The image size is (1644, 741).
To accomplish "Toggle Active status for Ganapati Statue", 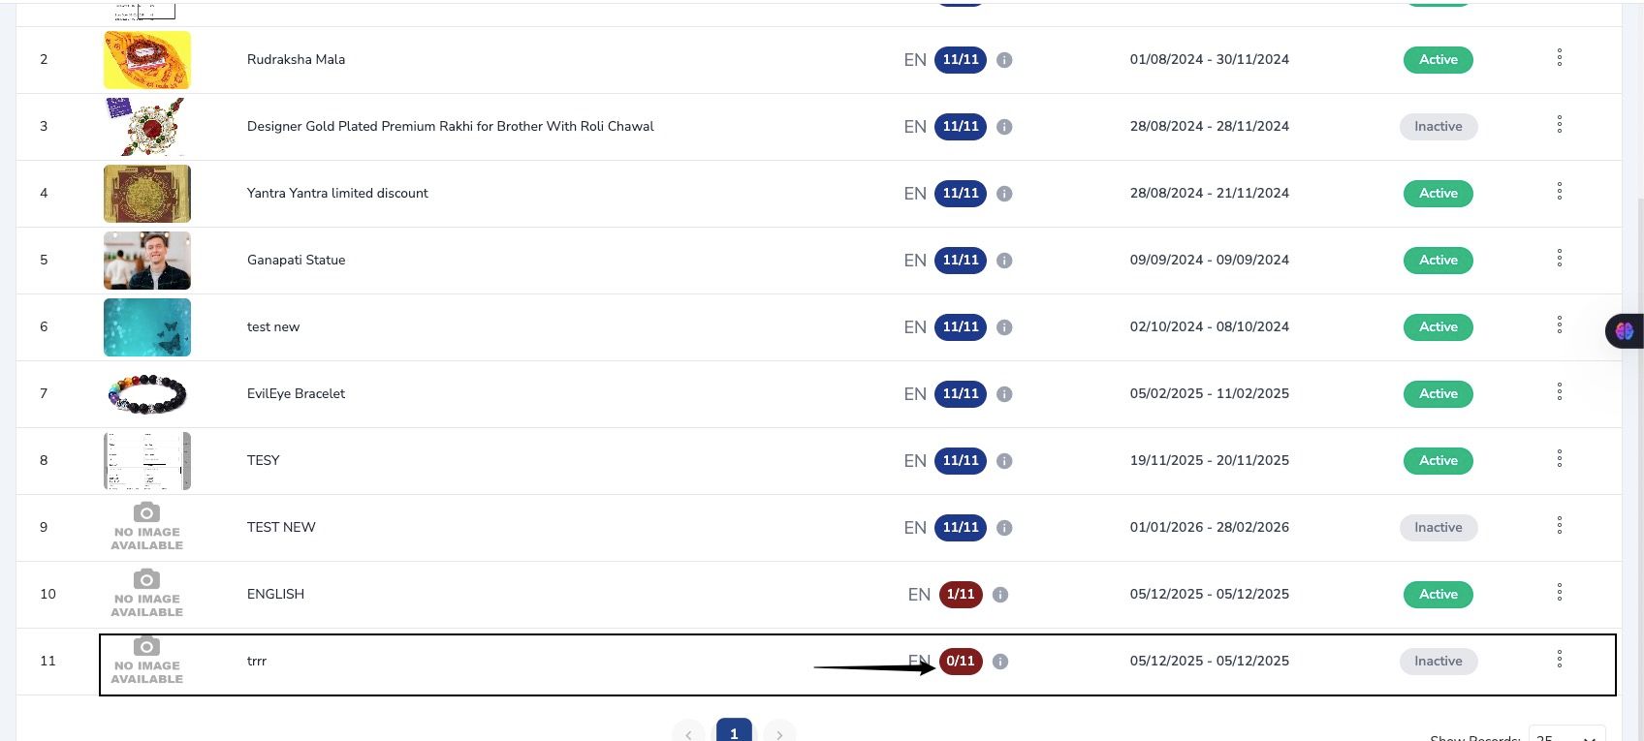I will [1438, 261].
